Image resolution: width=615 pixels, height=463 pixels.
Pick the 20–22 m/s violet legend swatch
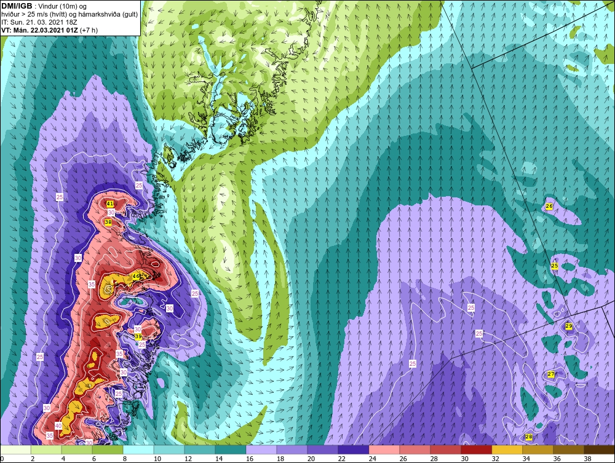click(x=323, y=449)
